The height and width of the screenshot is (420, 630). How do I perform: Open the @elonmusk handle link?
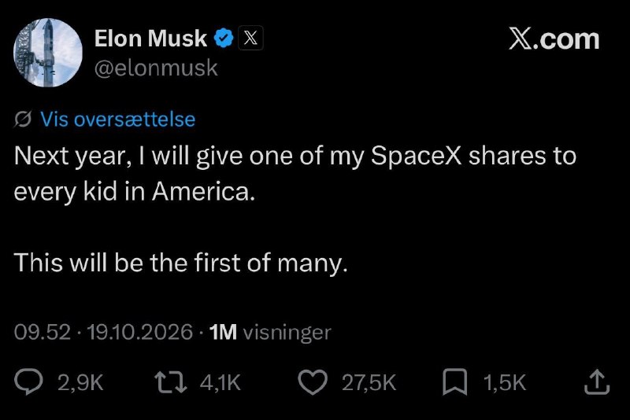(x=156, y=68)
